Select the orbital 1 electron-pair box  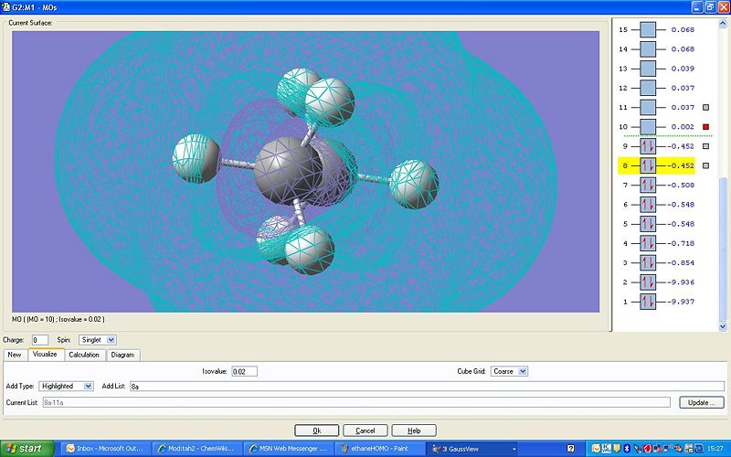click(x=648, y=302)
